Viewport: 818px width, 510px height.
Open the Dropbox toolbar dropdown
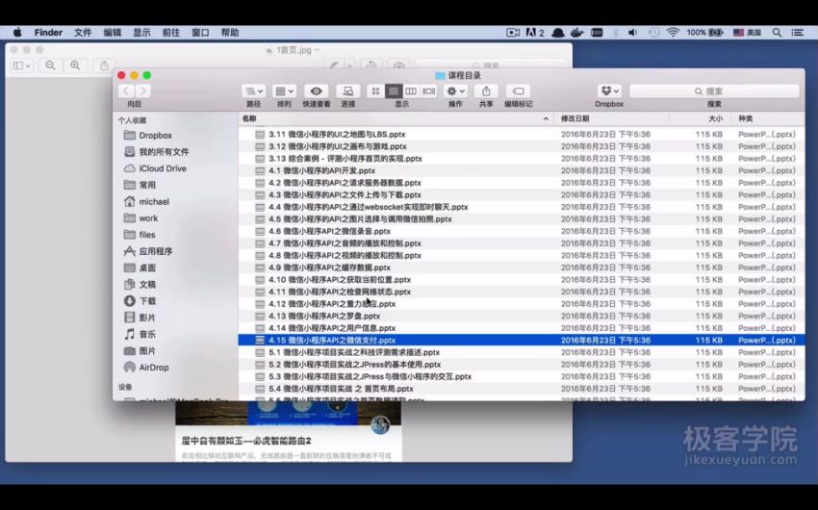(x=609, y=91)
